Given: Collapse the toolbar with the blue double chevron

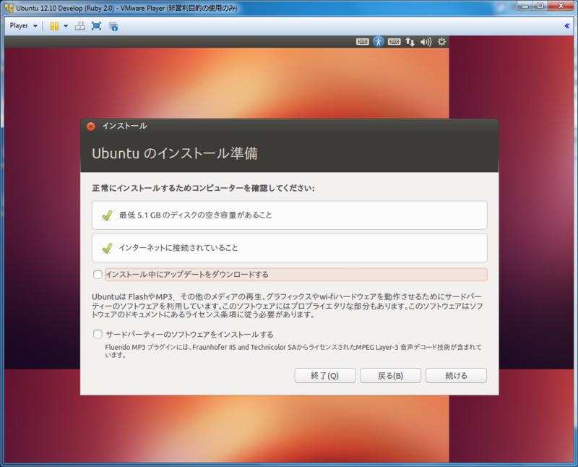Looking at the screenshot, I should point(567,26).
